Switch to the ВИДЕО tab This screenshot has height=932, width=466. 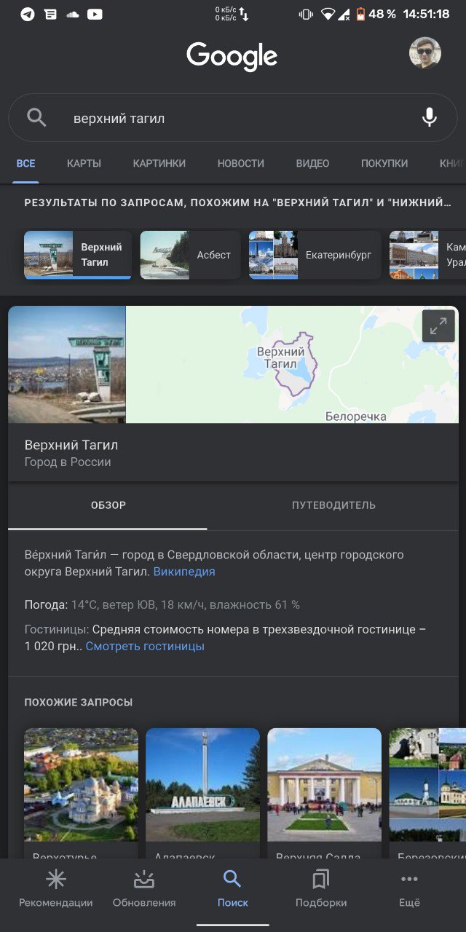tap(312, 163)
